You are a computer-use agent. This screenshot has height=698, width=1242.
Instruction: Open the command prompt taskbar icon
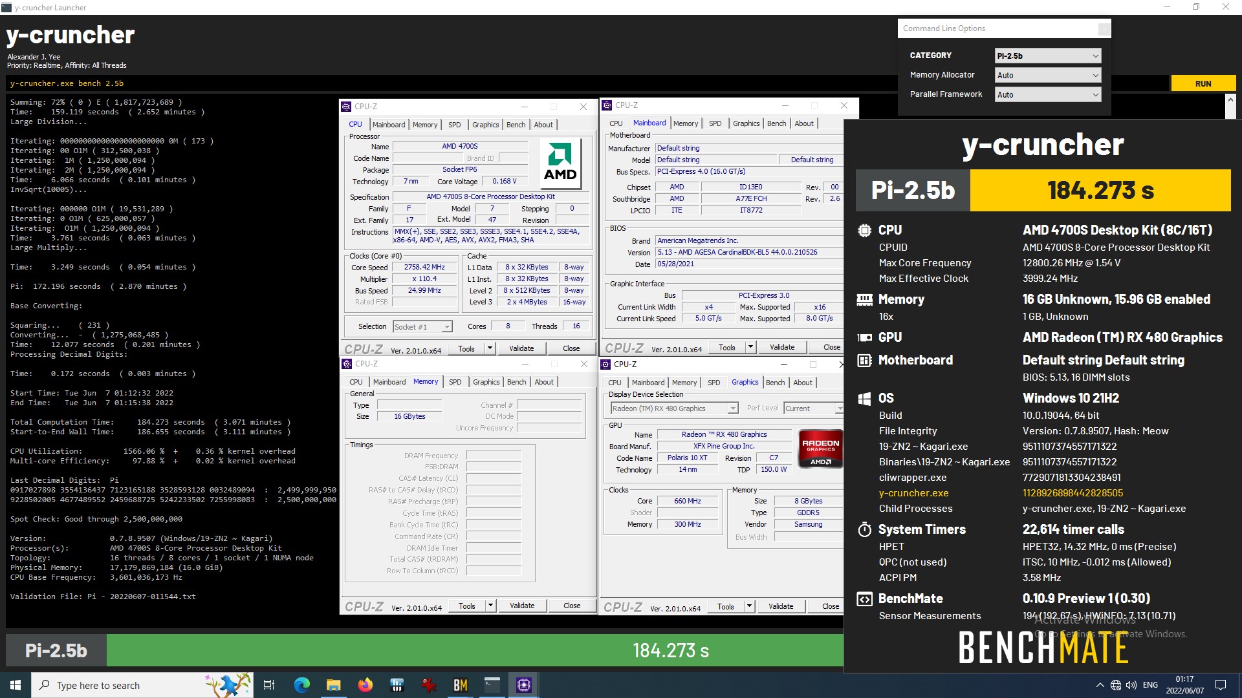(x=492, y=685)
